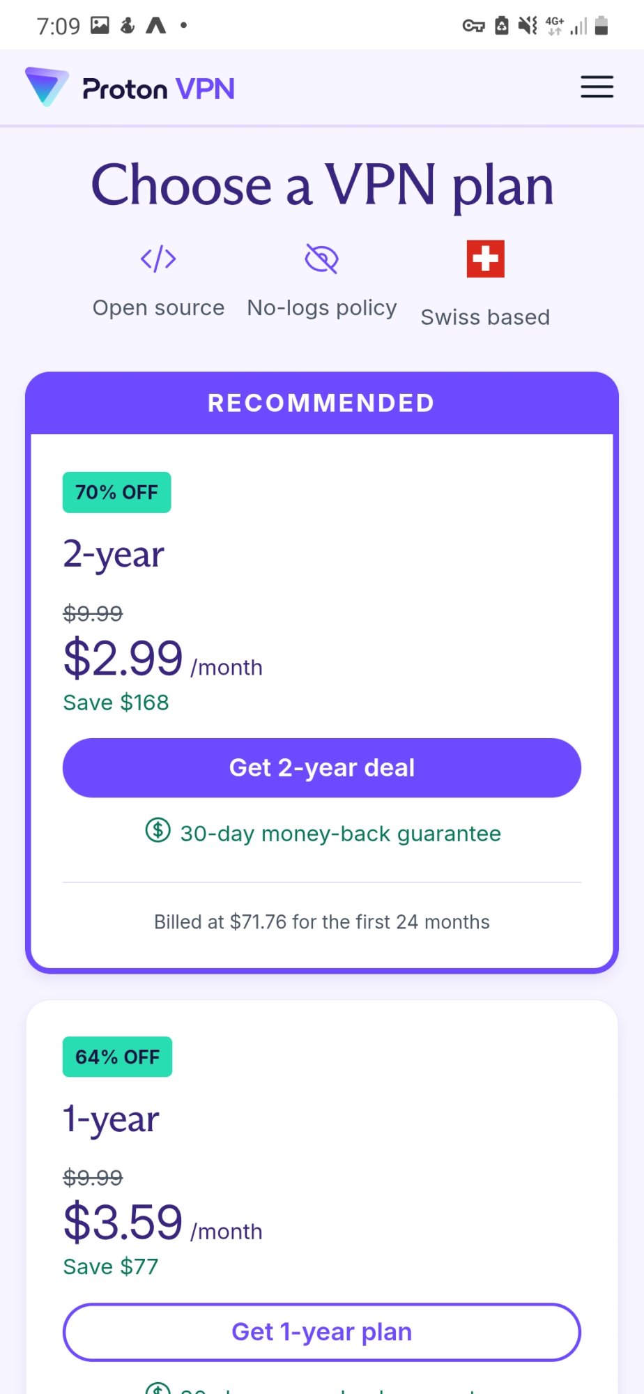Tap the RECOMMENDED banner

click(321, 403)
